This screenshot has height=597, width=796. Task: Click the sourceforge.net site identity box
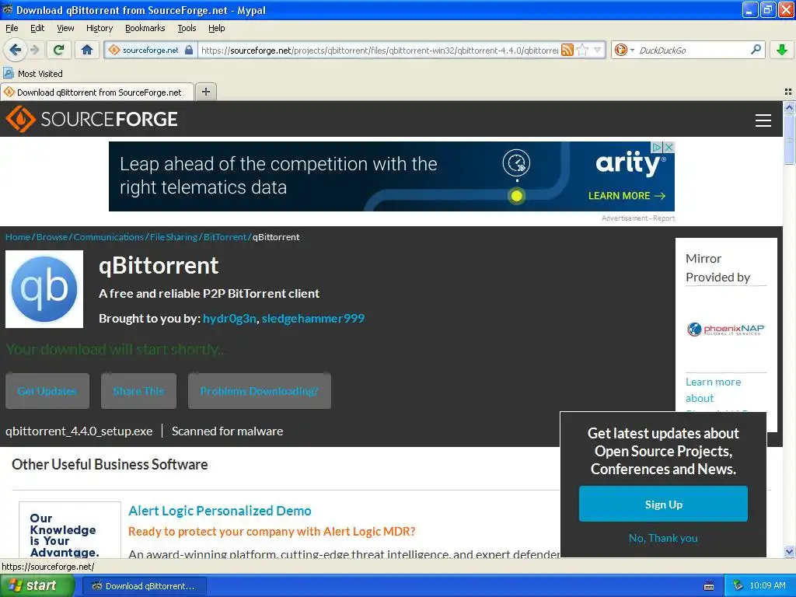coord(151,50)
